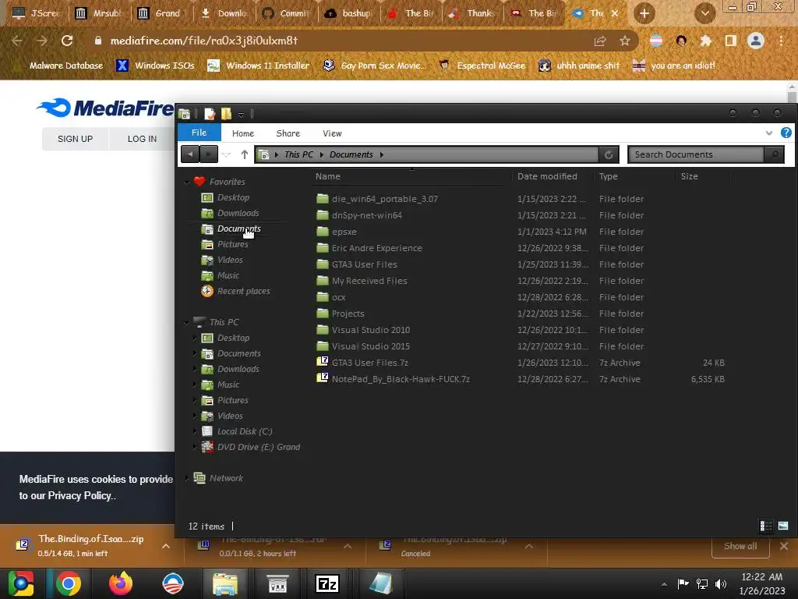
Task: Open the Chrome profile avatar
Action: coord(756,41)
